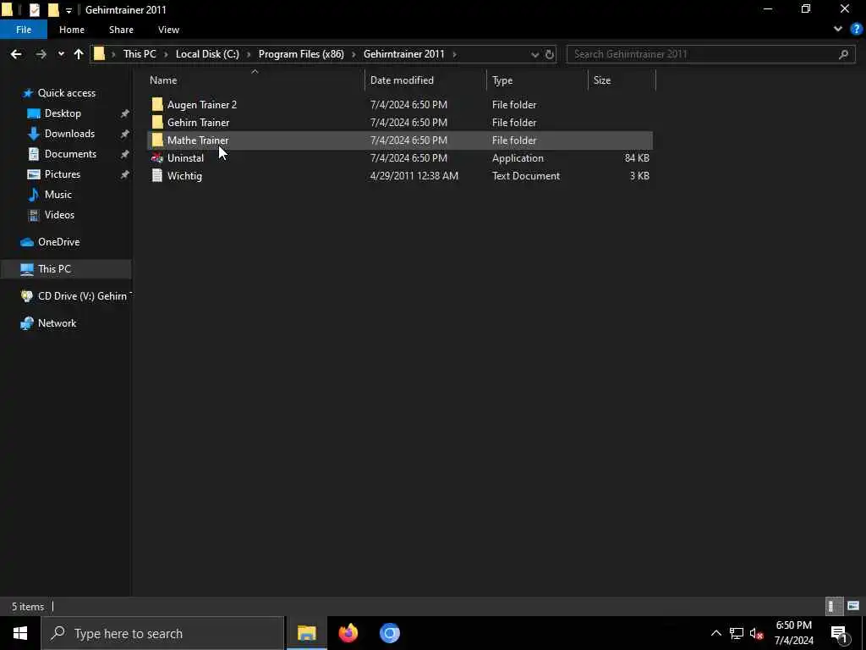Viewport: 866px width, 650px height.
Task: Open Downloads in navigation pane
Action: coord(69,134)
